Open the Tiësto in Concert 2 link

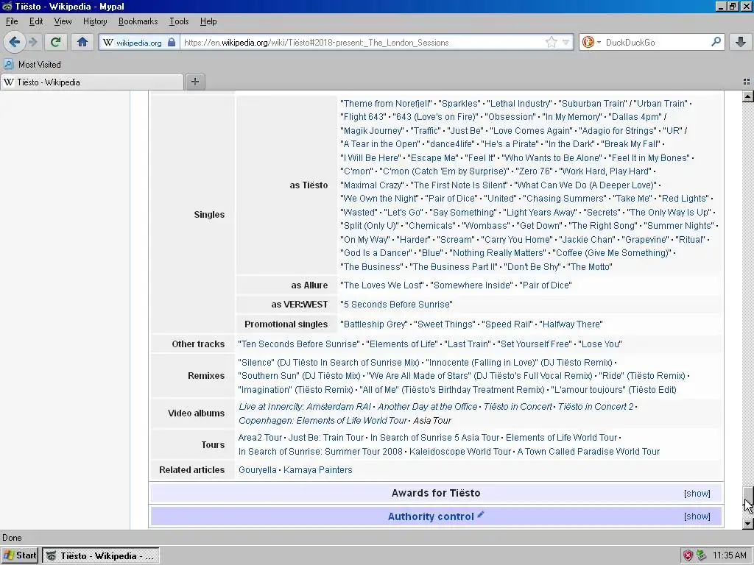596,406
